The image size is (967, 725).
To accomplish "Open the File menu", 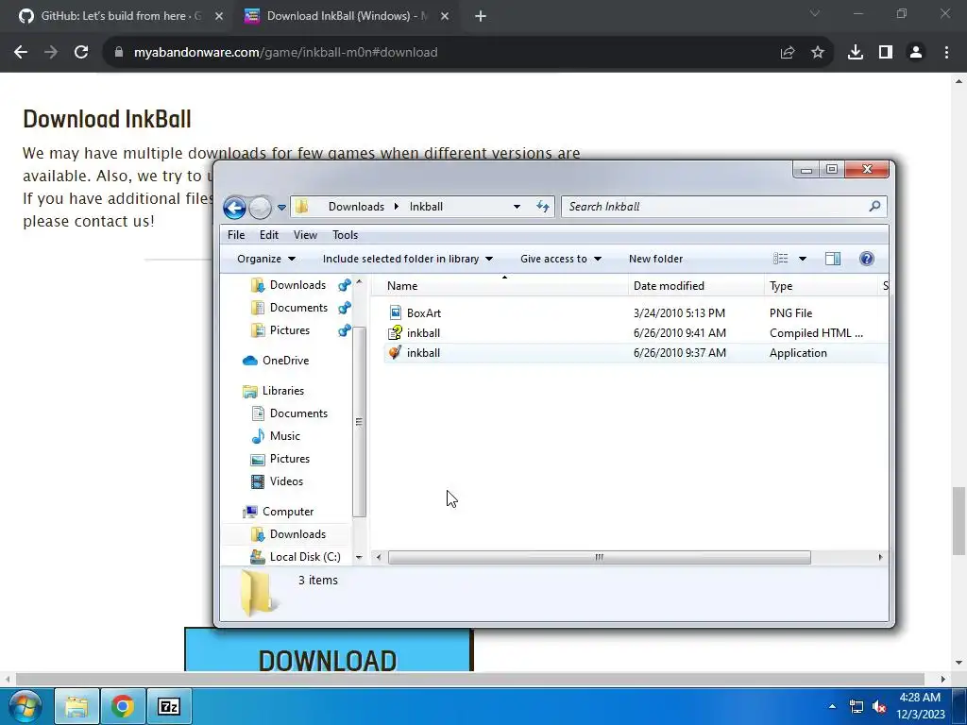I will pos(236,235).
